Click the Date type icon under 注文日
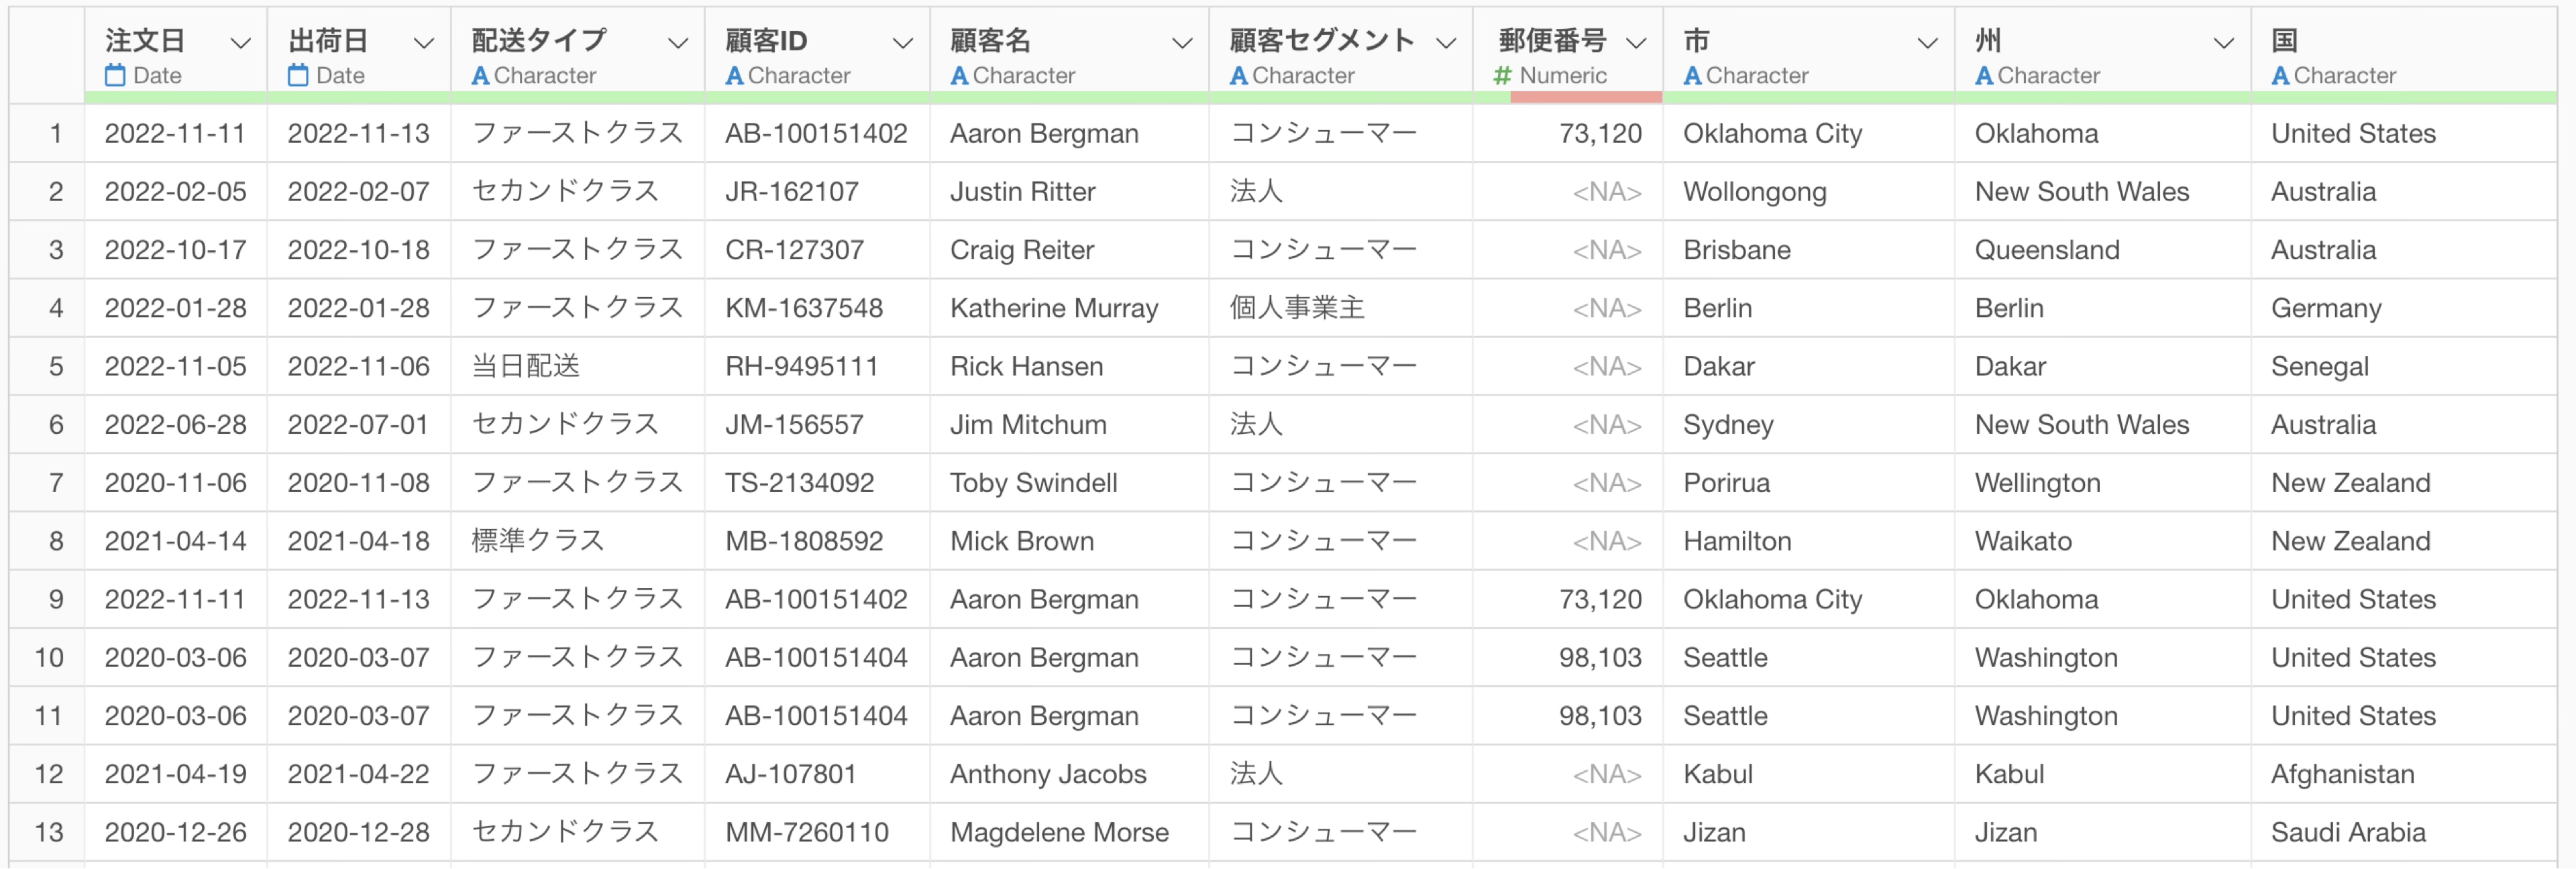This screenshot has height=869, width=2576. [x=115, y=75]
